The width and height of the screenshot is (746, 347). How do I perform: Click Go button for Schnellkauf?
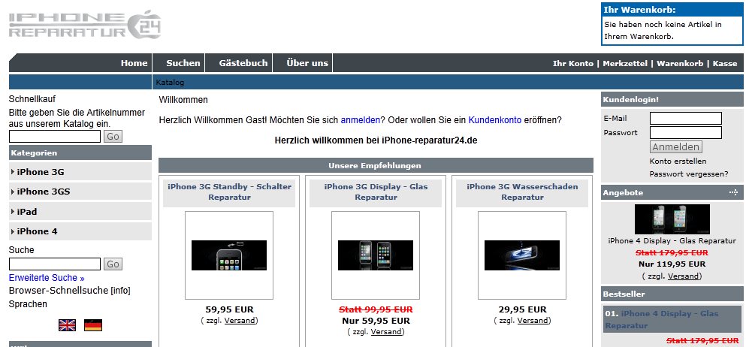(113, 137)
